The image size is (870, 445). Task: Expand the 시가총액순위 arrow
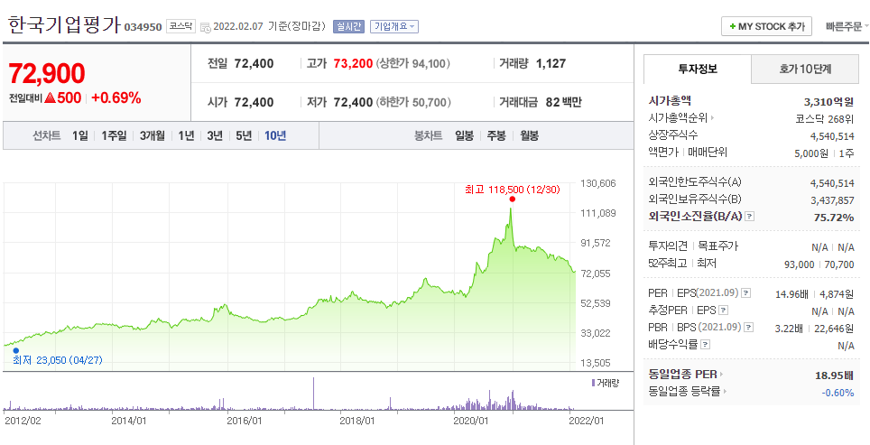pos(712,117)
